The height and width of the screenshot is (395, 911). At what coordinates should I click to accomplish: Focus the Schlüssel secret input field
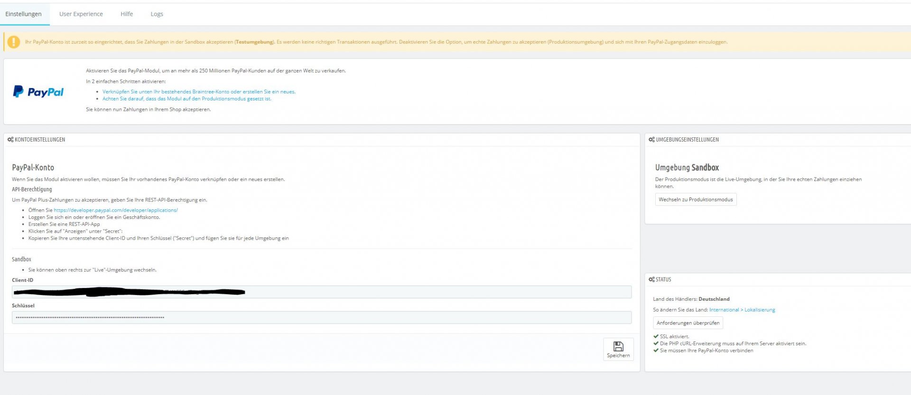tap(322, 317)
